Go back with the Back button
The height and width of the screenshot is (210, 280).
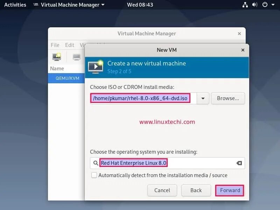pos(196,190)
